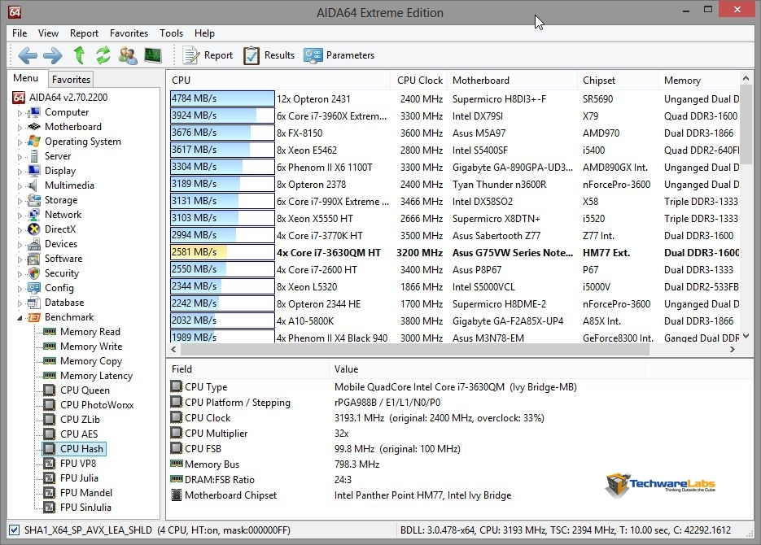This screenshot has height=545, width=761.
Task: Expand the Software tree node
Action: click(x=20, y=259)
